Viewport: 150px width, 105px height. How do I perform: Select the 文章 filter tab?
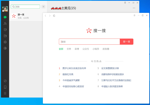tap(69, 49)
